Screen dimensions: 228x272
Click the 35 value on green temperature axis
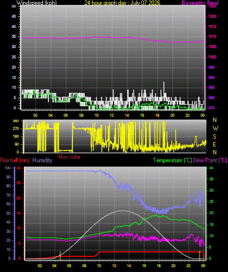pos(211,179)
